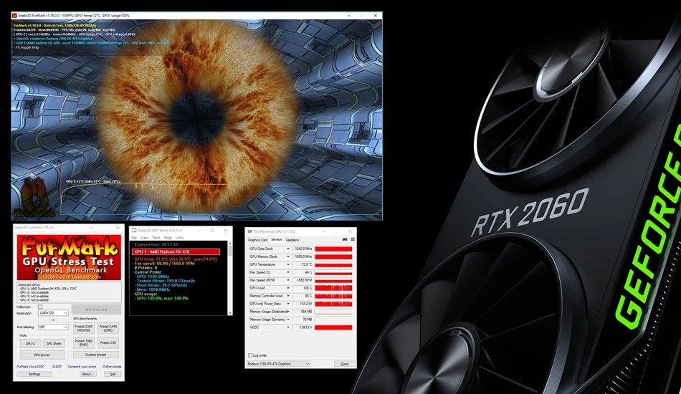Click GPU Shark title bar app icon
Viewport: 681px width, 394px height.
(x=134, y=231)
